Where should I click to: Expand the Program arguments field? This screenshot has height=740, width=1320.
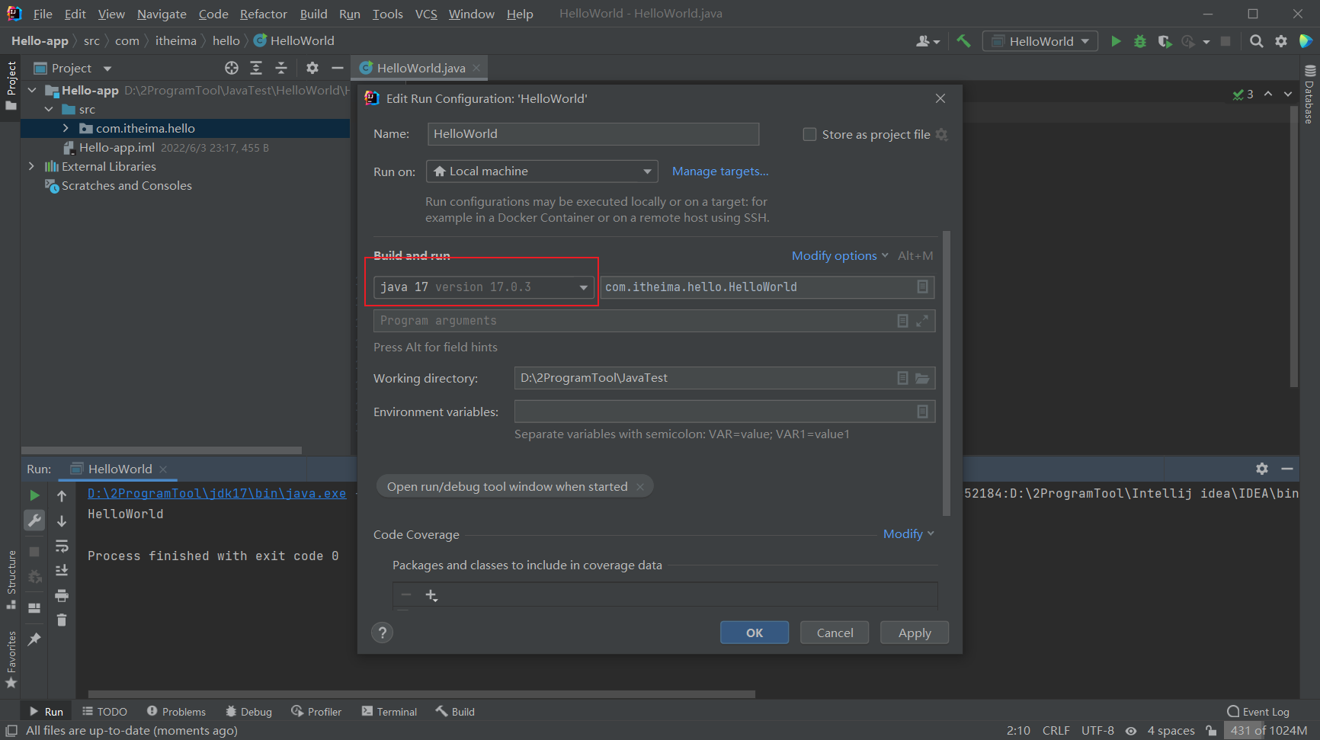(922, 321)
